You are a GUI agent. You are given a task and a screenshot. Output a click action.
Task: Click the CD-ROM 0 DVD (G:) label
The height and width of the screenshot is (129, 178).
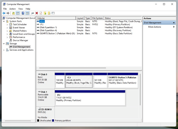click(x=45, y=113)
